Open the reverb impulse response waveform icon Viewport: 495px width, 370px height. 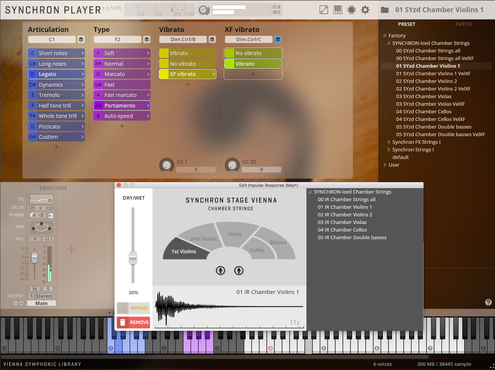coord(51,215)
